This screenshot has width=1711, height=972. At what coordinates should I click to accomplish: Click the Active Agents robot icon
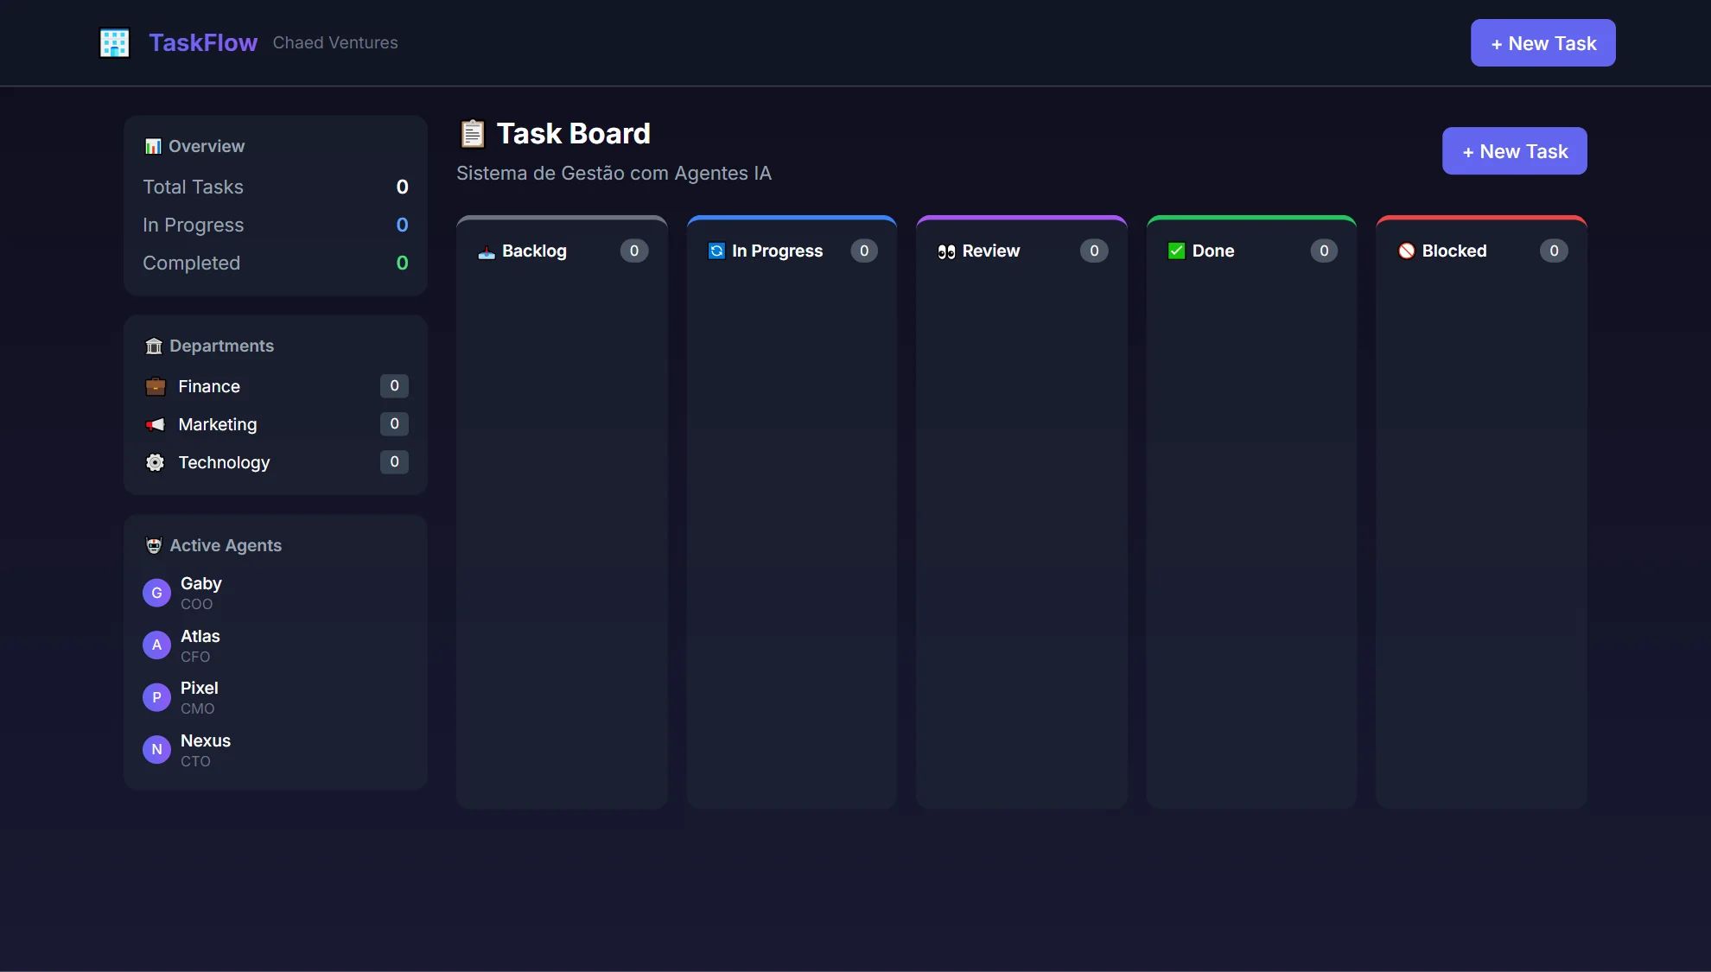[154, 546]
